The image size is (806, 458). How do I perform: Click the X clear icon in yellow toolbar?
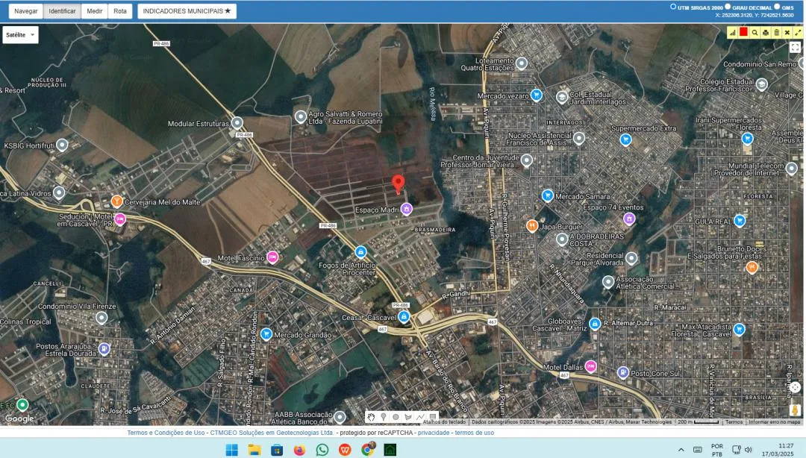(787, 32)
